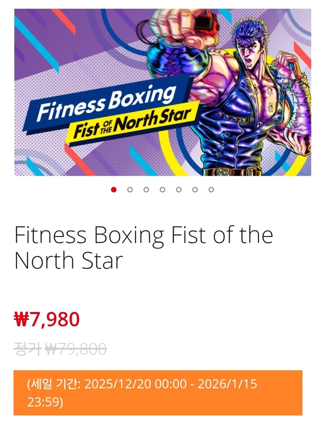Viewport: 325px width, 423px height.
Task: Select the fourth (middle) carousel dot
Action: tap(162, 190)
